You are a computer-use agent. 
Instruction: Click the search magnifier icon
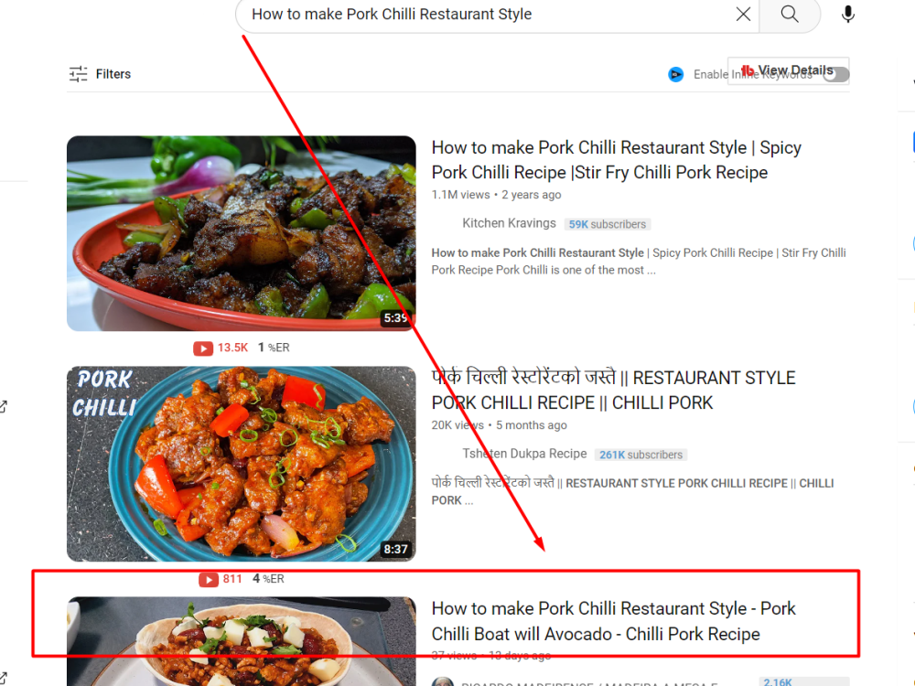point(789,14)
